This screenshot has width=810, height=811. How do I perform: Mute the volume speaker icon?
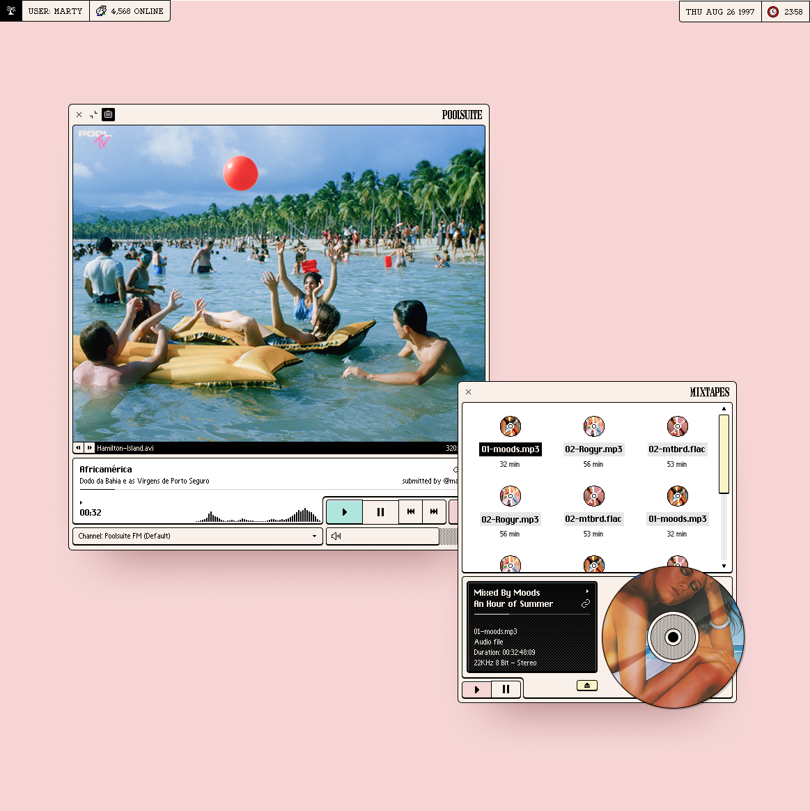point(336,536)
